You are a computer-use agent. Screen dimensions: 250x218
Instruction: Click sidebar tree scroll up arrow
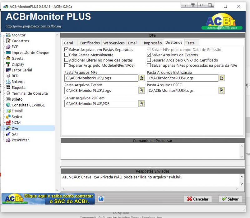(x=57, y=35)
